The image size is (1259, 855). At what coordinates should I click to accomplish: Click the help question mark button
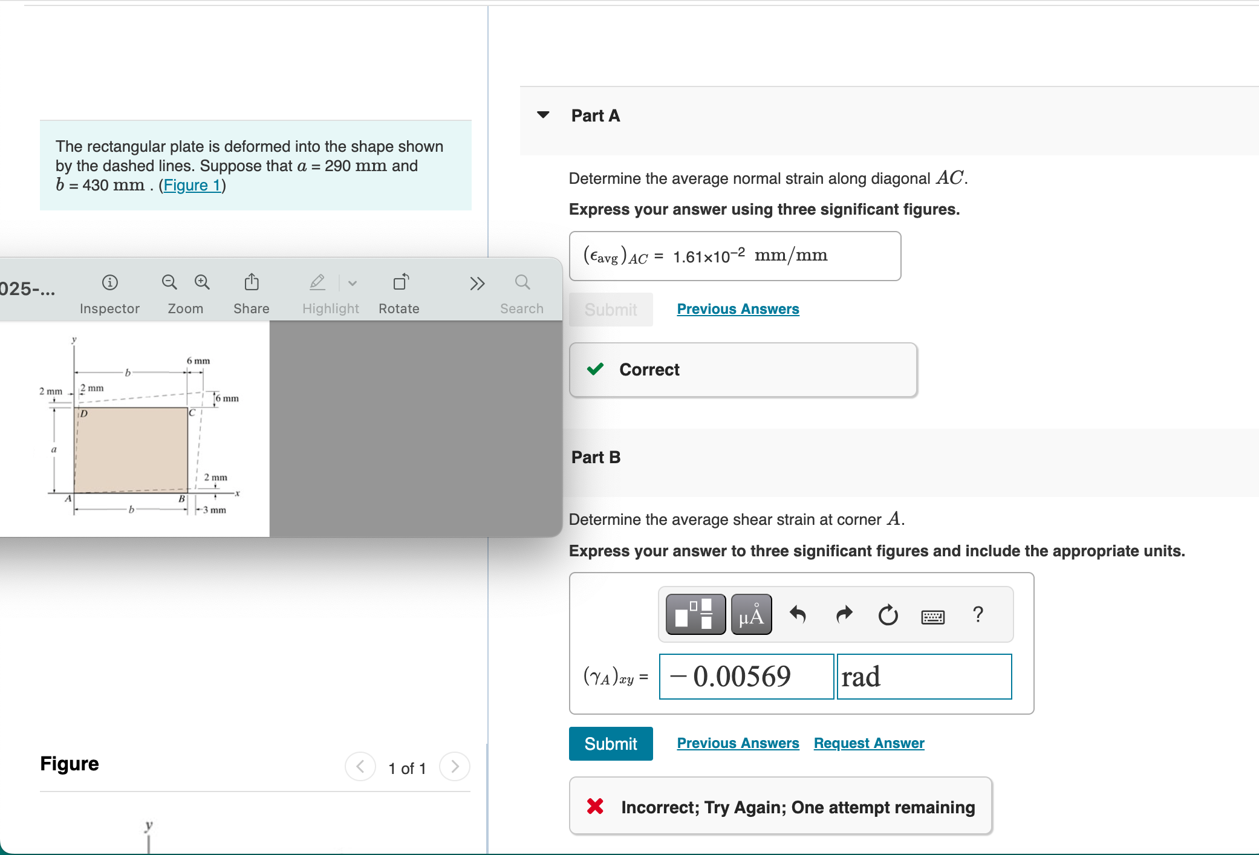coord(978,615)
